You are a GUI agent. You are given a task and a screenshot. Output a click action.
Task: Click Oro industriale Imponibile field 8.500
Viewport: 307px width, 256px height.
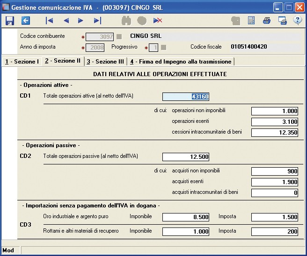(186, 217)
